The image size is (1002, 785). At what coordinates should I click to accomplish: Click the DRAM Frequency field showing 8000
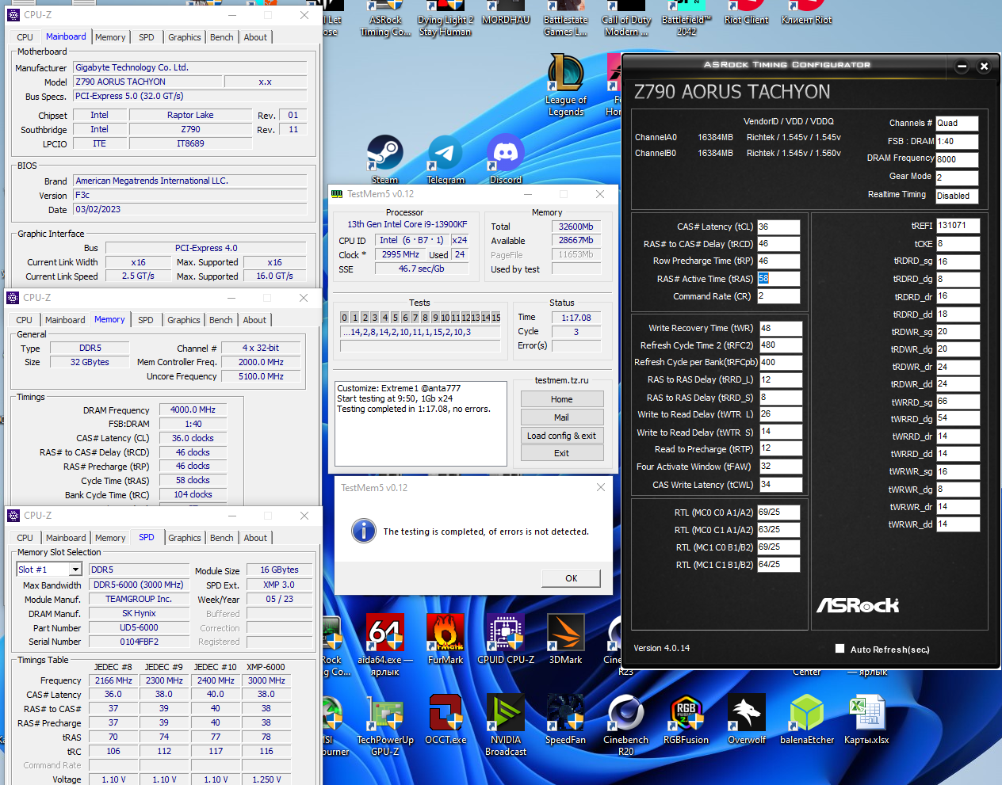click(957, 159)
